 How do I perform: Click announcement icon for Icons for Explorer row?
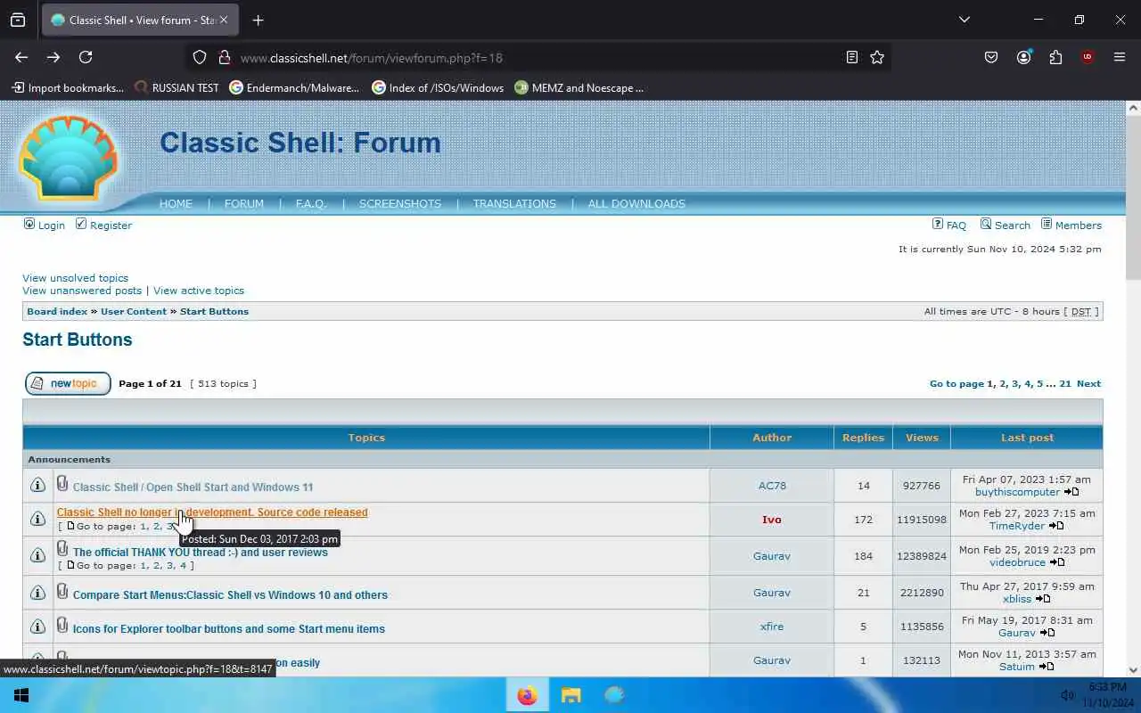[x=37, y=627]
